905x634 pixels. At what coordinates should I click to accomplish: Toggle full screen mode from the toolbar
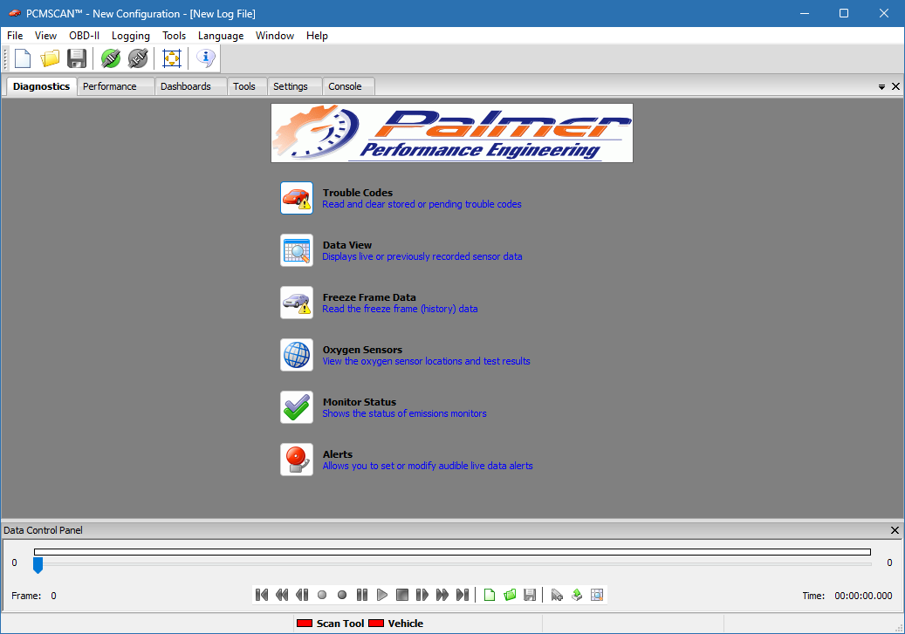tap(171, 58)
